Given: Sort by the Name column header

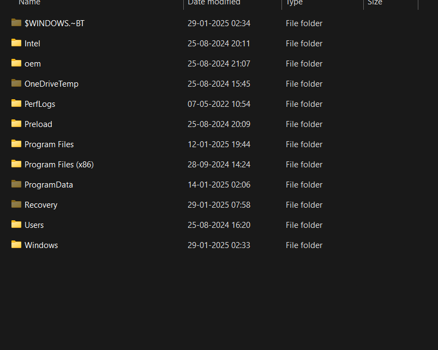Looking at the screenshot, I should pyautogui.click(x=29, y=3).
